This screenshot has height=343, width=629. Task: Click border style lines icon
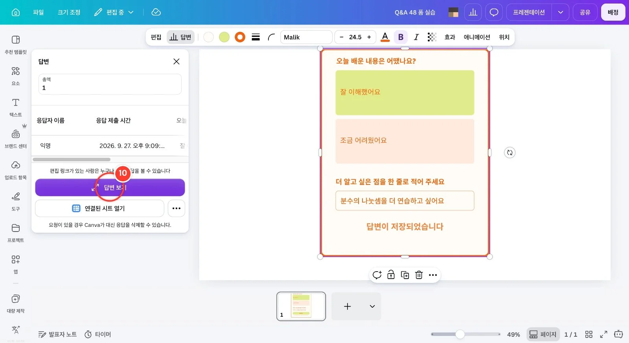tap(256, 37)
